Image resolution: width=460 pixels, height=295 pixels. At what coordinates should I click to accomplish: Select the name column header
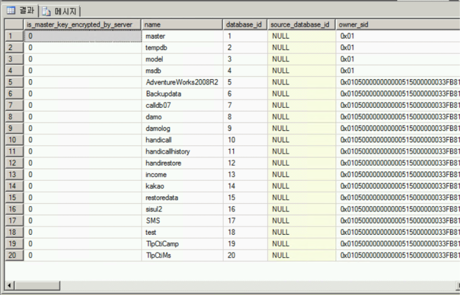(x=182, y=25)
